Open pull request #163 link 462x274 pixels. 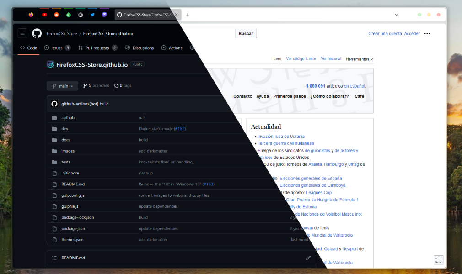click(208, 184)
